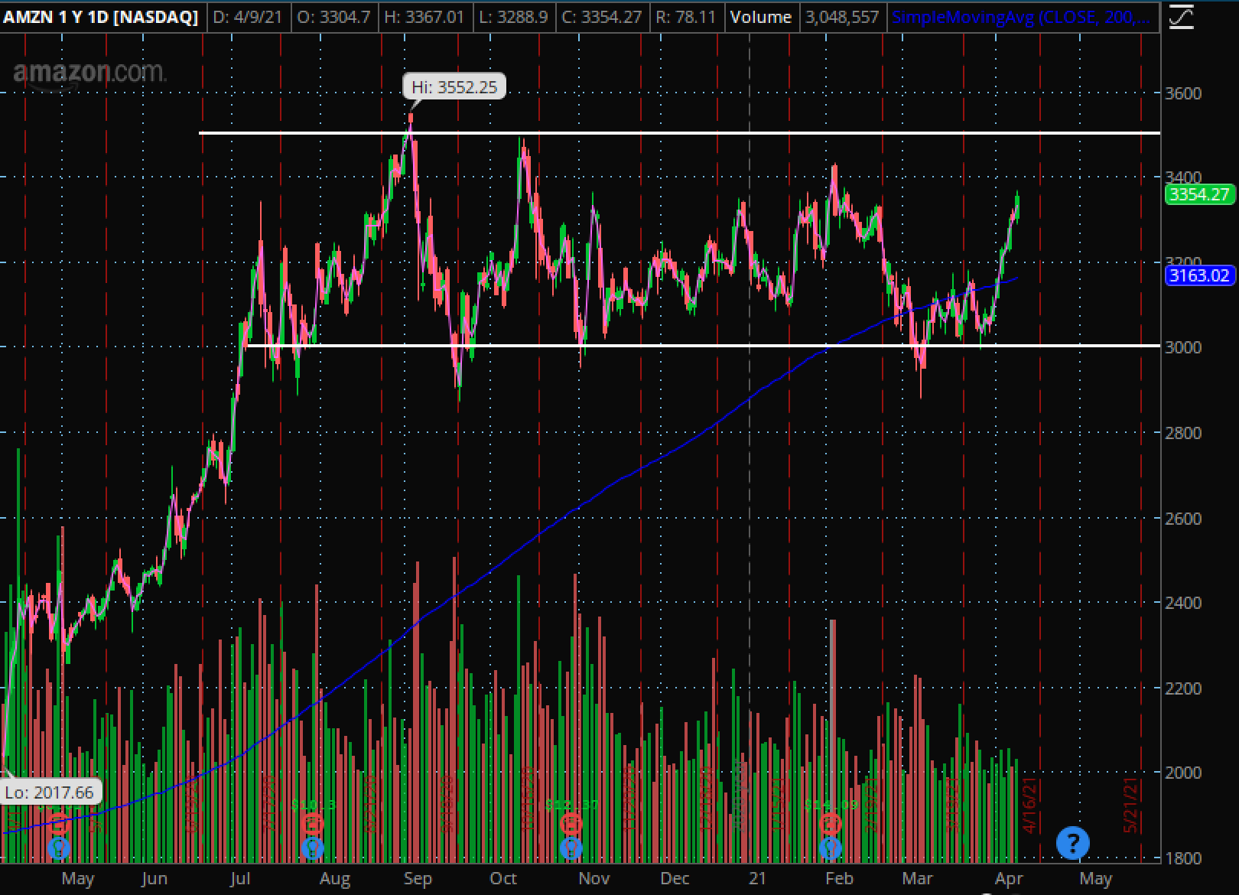Click the 2200 price axis label
Screen dimensions: 1239x895
(x=1183, y=688)
